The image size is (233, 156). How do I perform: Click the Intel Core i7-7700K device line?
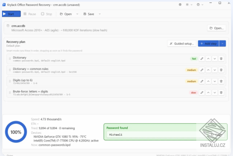[x=66, y=141]
